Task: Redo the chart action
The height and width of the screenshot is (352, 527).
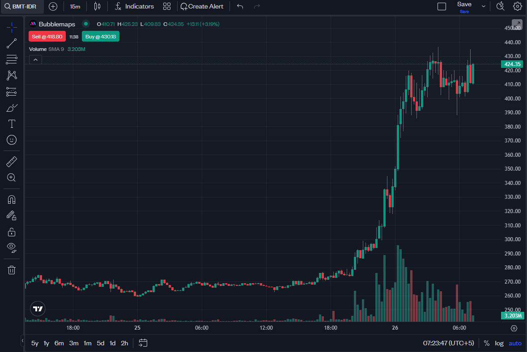Action: tap(257, 6)
